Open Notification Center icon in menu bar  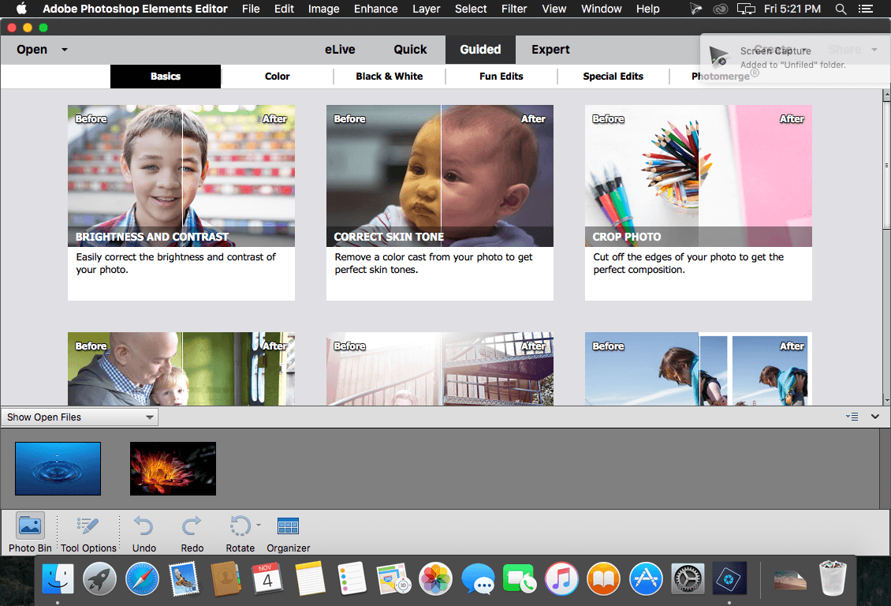866,9
